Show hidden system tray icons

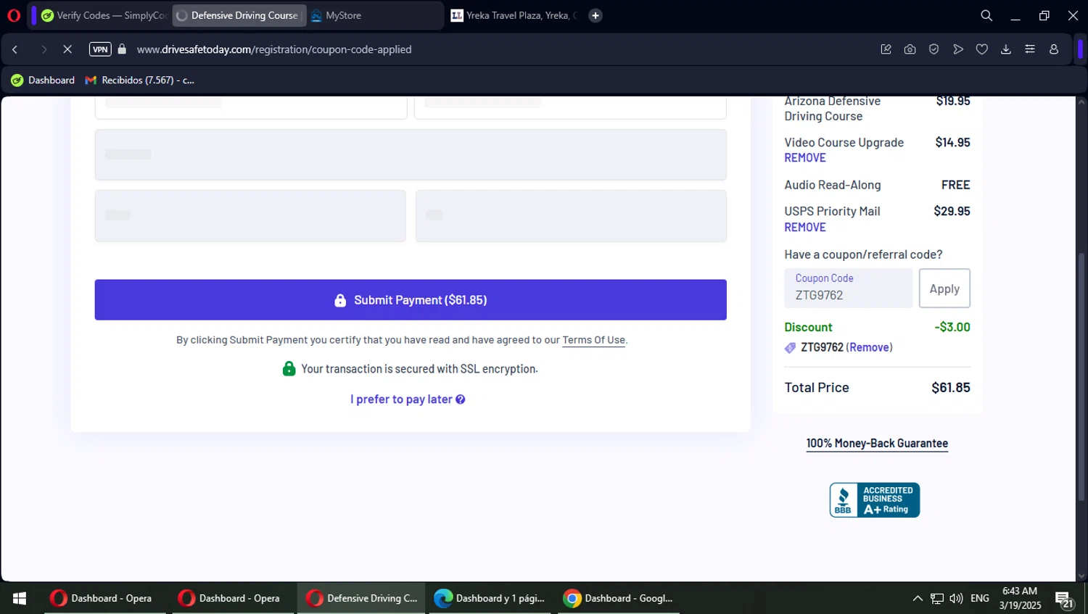918,598
